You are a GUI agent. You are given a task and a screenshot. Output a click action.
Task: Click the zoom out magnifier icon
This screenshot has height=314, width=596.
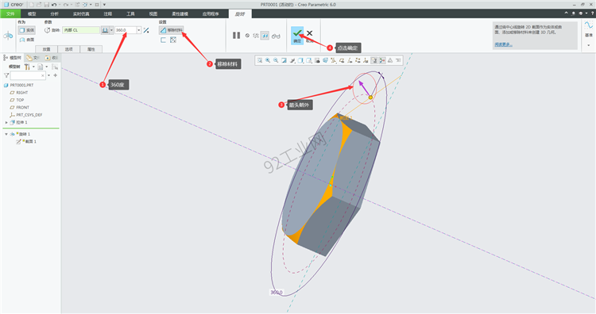point(276,60)
